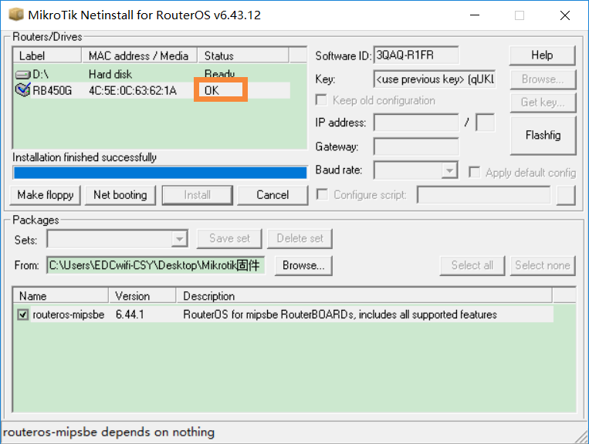Click the Configure script text field

pos(484,195)
